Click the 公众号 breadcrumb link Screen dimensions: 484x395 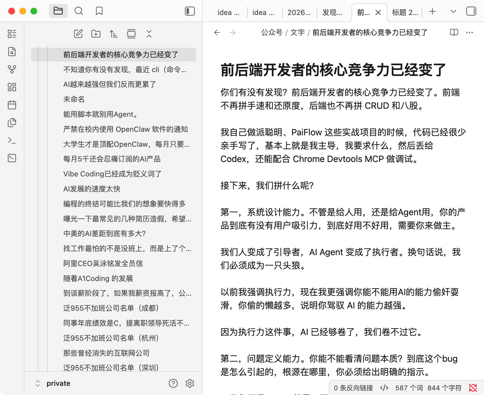(x=271, y=32)
